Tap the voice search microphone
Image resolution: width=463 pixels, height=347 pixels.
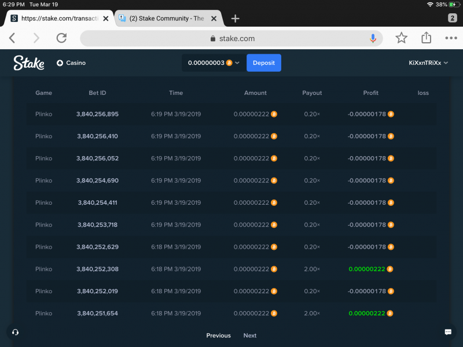pyautogui.click(x=373, y=38)
